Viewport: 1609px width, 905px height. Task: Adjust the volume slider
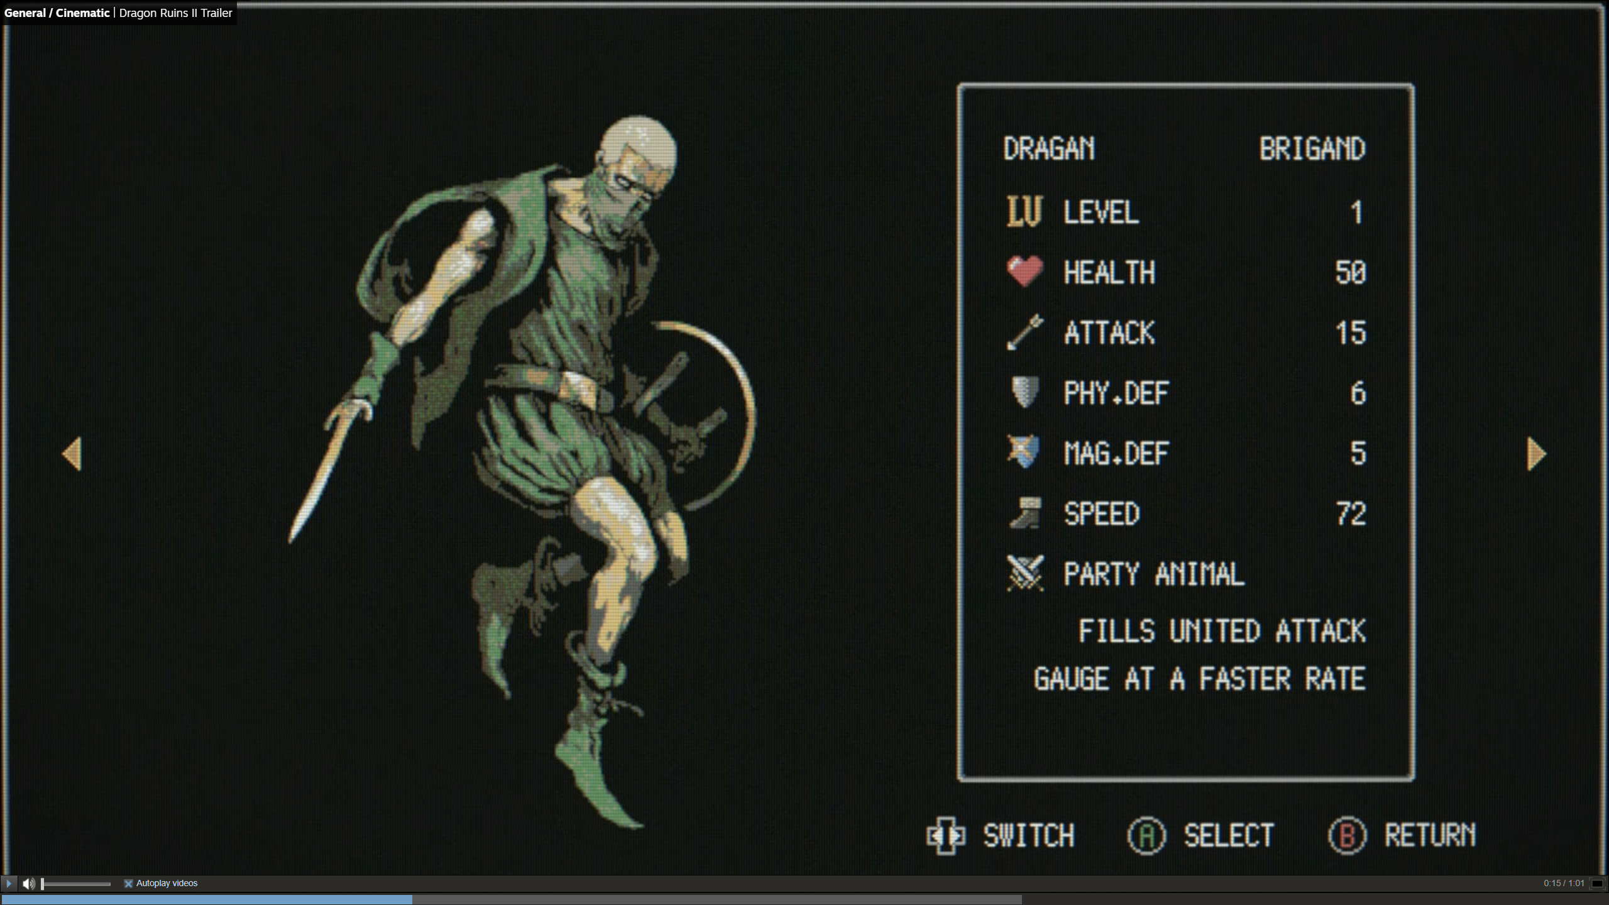click(x=76, y=884)
